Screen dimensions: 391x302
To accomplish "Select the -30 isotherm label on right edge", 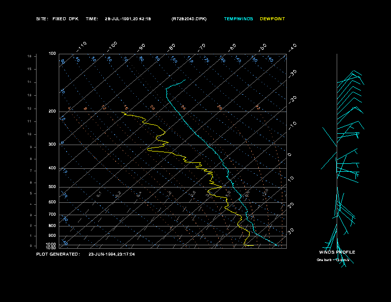I will 293,74.
